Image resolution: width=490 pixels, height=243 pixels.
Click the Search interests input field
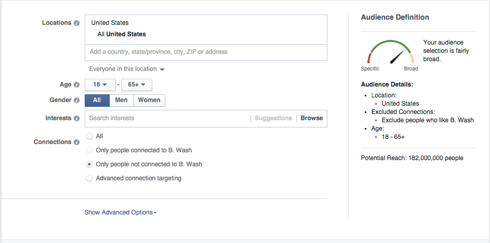166,118
